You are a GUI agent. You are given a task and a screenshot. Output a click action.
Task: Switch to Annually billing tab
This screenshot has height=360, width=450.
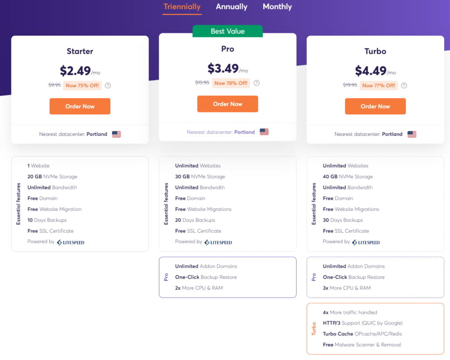coord(232,7)
